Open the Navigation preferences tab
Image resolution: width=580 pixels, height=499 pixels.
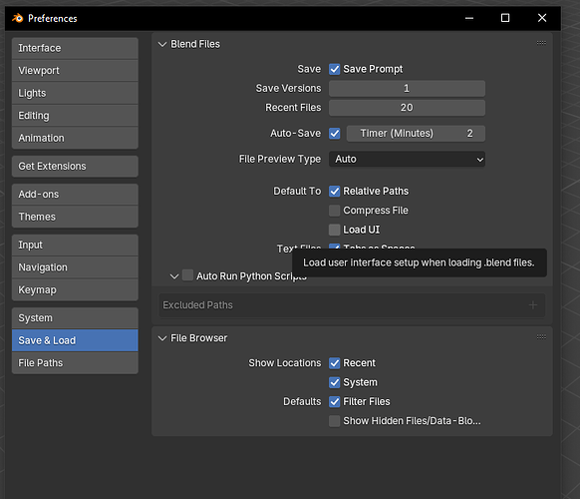pyautogui.click(x=75, y=267)
